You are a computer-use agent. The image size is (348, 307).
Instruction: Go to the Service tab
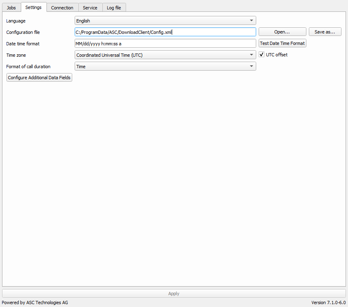[x=90, y=8]
